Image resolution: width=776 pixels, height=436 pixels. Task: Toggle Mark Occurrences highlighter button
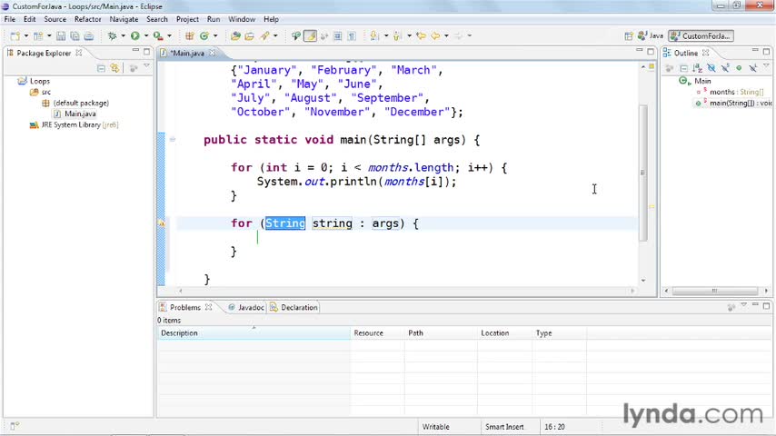310,36
